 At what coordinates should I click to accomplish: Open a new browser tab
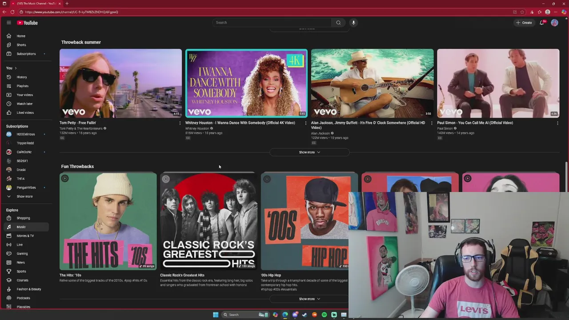click(67, 4)
